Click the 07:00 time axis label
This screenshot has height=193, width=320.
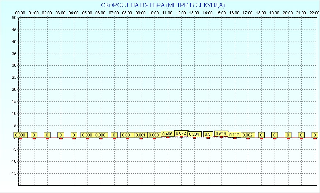tap(114, 13)
